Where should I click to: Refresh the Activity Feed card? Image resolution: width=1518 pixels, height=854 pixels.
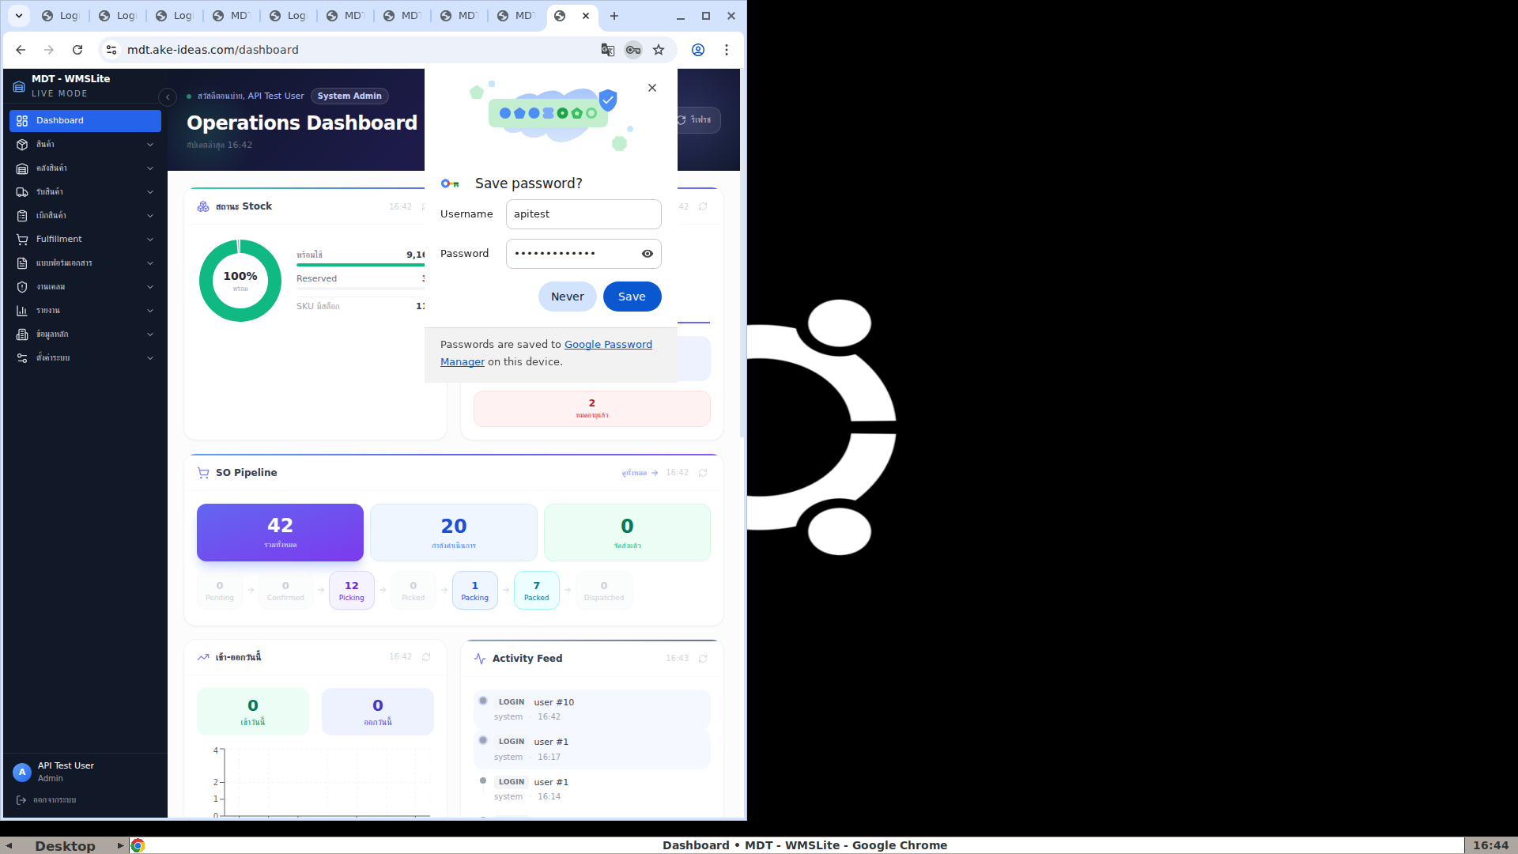[x=703, y=659]
